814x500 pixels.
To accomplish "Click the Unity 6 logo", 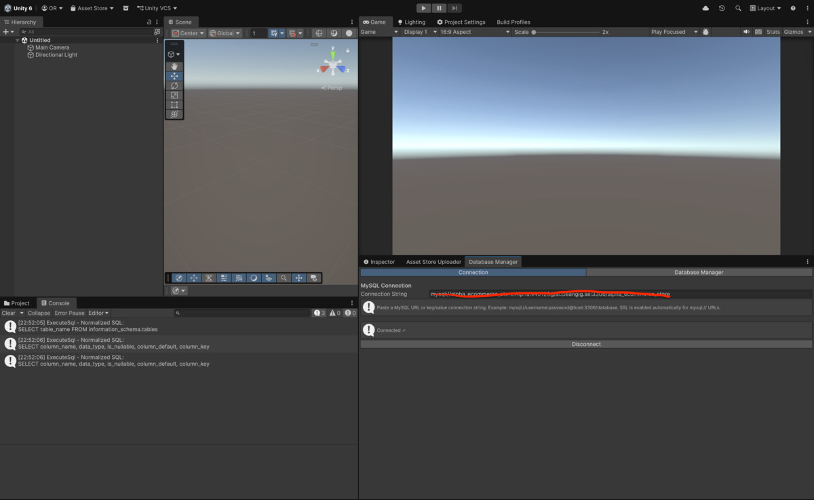I will click(x=18, y=8).
